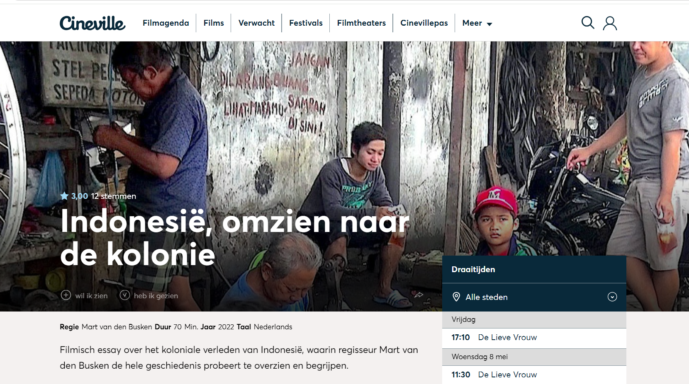
Task: Select the 17:10 De Lieve Vrouw showtime
Action: coord(534,338)
